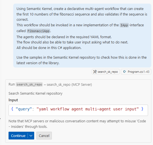Image resolution: width=153 pixels, height=145 pixels.
Task: Click the 'Search Semantic Kernel repository' description
Action: tap(35, 94)
